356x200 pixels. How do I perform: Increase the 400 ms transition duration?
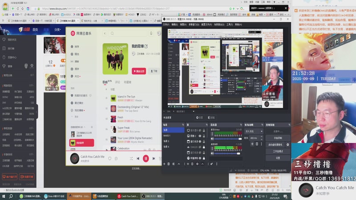261,137
